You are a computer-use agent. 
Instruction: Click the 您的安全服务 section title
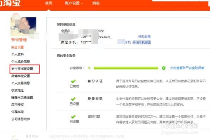(x=66, y=56)
